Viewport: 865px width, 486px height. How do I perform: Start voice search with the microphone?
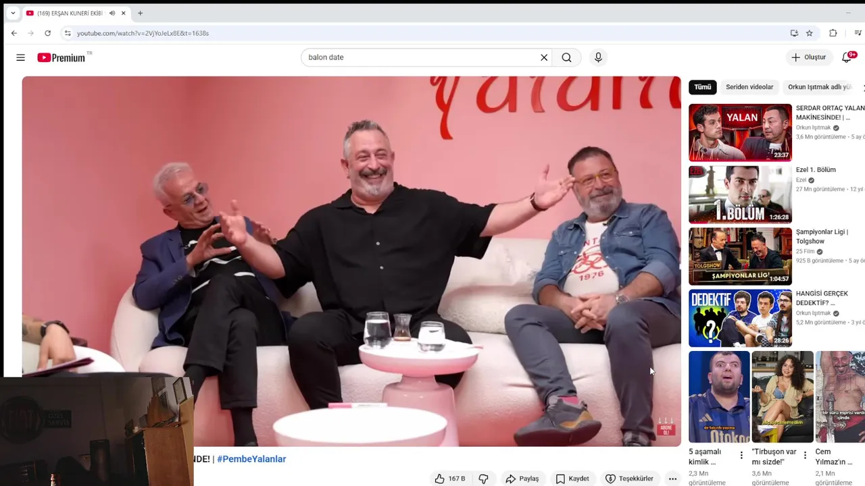tap(598, 57)
